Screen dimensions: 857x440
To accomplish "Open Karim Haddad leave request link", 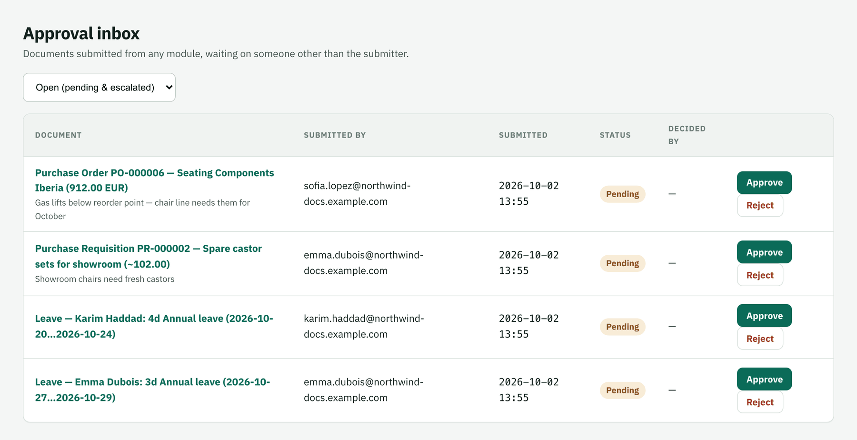I will pyautogui.click(x=154, y=326).
